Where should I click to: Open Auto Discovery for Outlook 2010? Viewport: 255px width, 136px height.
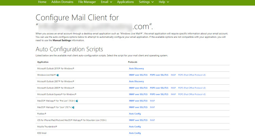point(136,68)
